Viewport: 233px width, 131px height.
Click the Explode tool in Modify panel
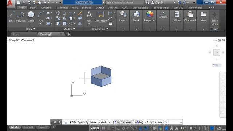[80, 18]
